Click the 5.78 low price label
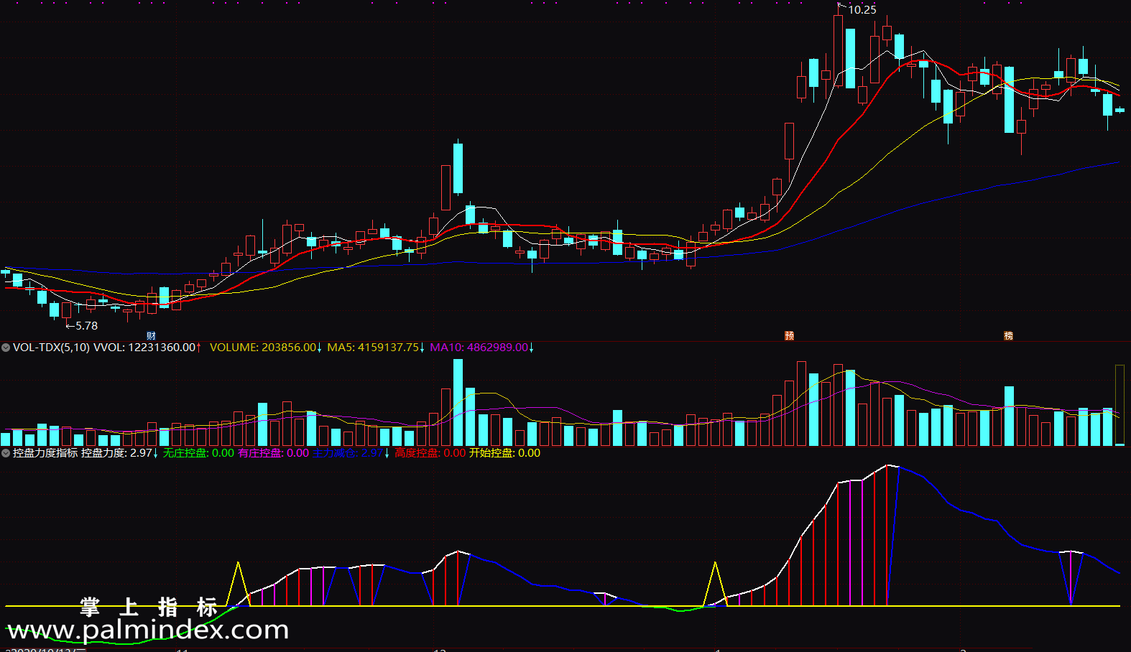This screenshot has height=652, width=1131. (87, 326)
